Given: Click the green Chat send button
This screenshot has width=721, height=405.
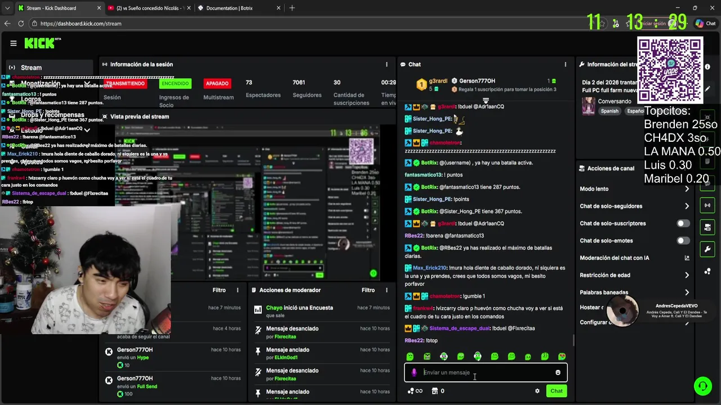Looking at the screenshot, I should pos(557,391).
